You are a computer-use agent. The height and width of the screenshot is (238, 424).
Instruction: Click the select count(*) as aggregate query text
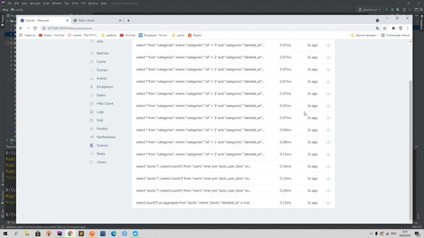point(193,203)
